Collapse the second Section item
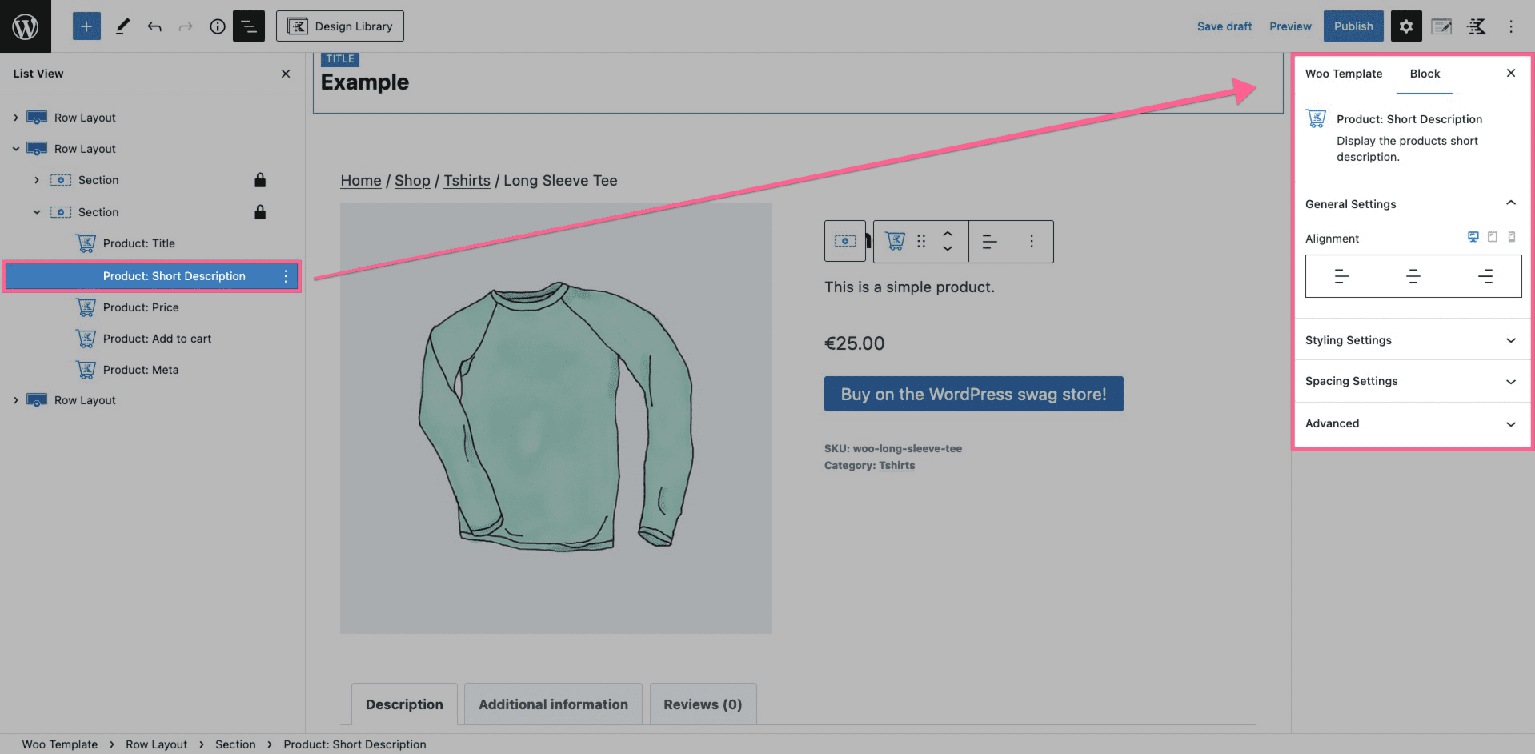 click(x=36, y=212)
